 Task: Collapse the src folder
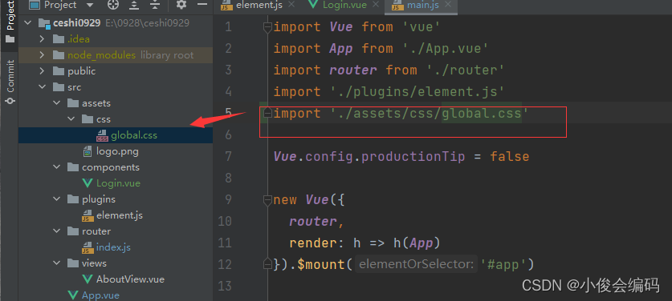[x=42, y=87]
